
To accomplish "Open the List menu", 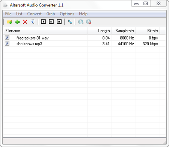I will coord(19,14).
